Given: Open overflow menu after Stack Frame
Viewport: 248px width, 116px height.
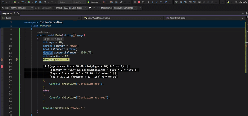Looking at the screenshot, I should [x=140, y=8].
